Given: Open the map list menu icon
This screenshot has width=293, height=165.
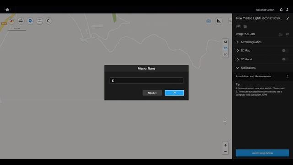Looking at the screenshot, I should 39,21.
